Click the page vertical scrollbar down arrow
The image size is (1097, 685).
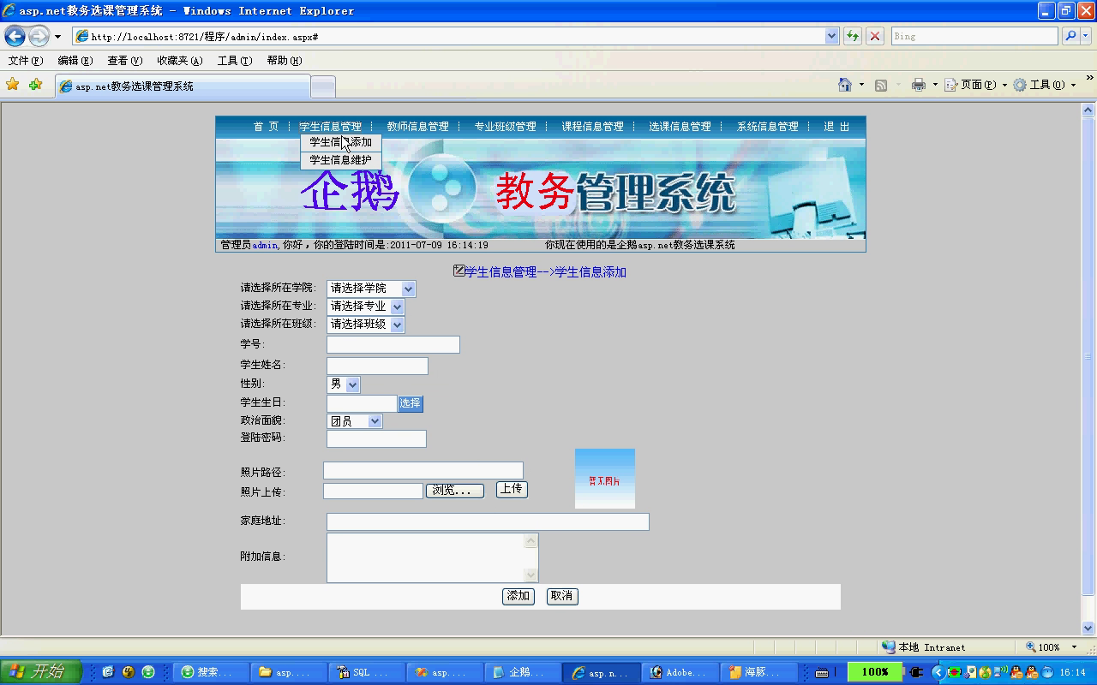[x=1088, y=628]
